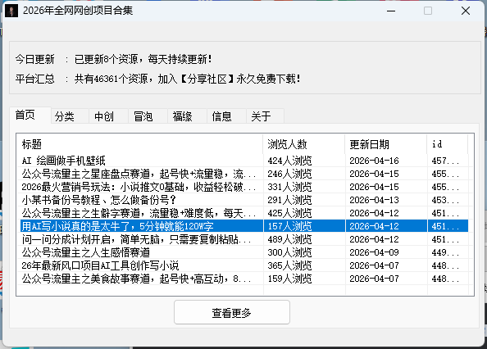Click window title 2026年全网网创项目合集

(x=78, y=11)
